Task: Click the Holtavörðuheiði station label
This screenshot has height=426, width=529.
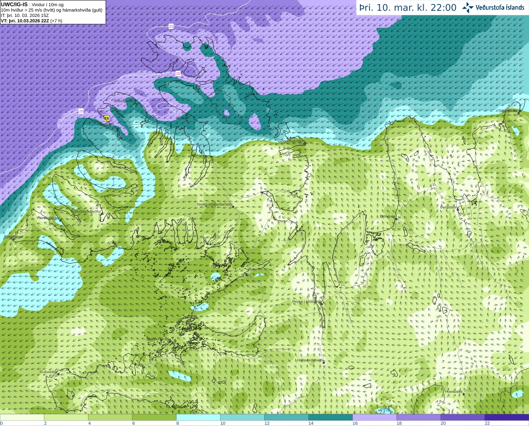Action: (x=310, y=360)
